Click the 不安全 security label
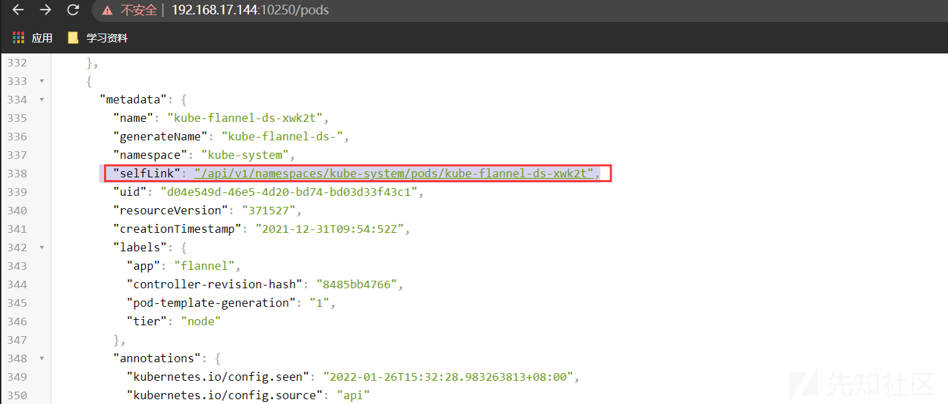Screen dimensions: 948x404 (139, 10)
